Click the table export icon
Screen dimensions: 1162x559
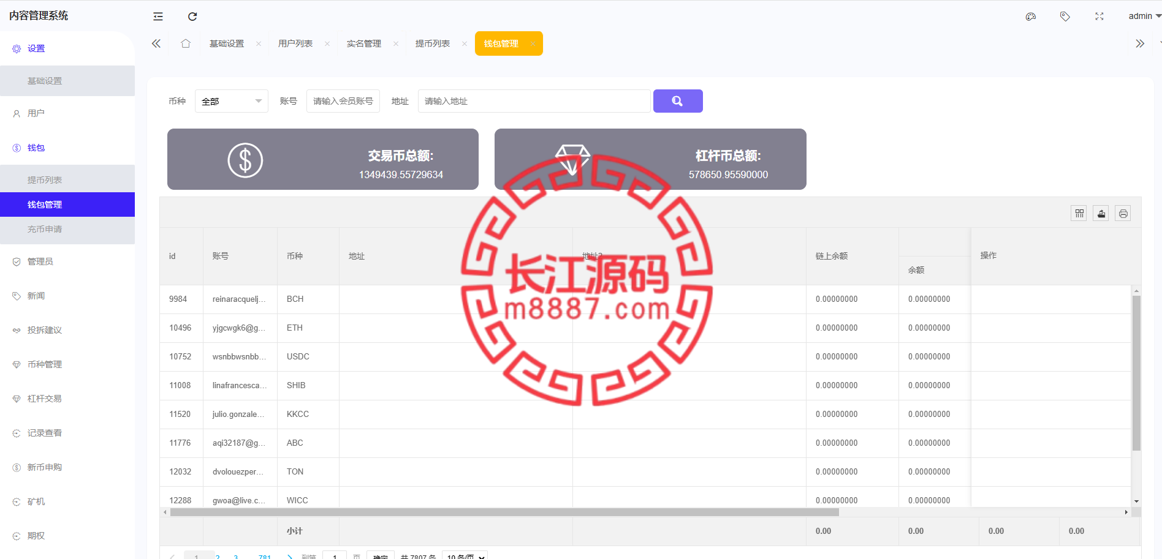pos(1101,213)
